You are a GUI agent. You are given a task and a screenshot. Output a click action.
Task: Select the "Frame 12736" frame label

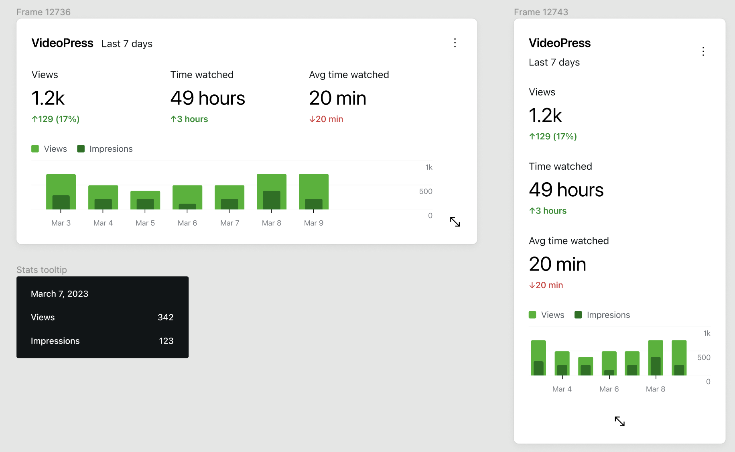43,12
